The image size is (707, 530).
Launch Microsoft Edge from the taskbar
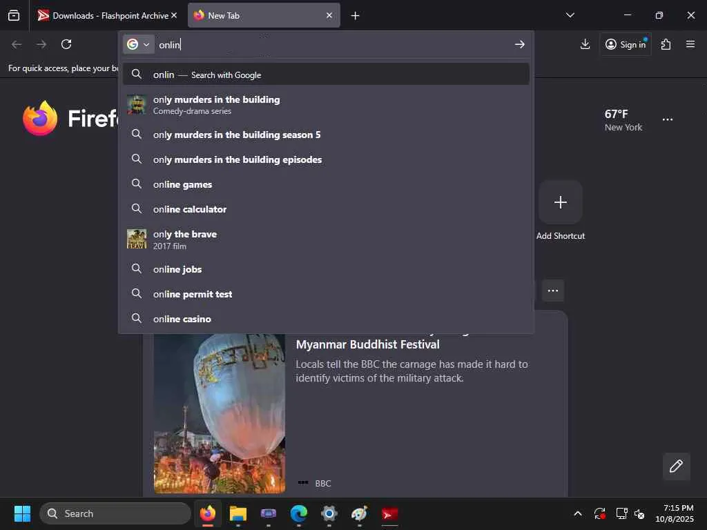(x=298, y=513)
